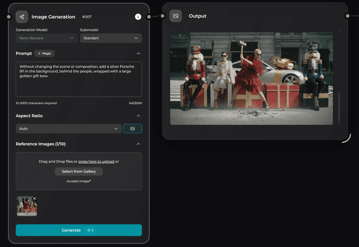Collapse the Aspect Ratio section

[138, 116]
